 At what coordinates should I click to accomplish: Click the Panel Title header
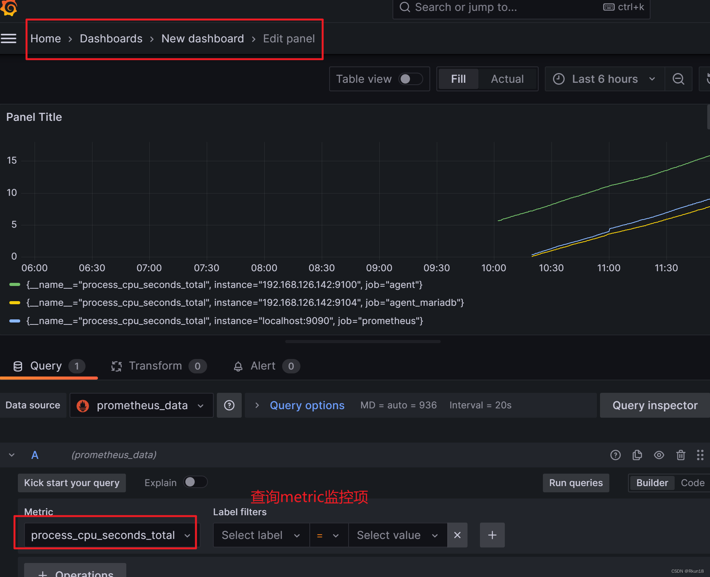tap(34, 117)
